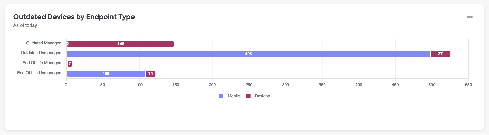Click the End Of Life Managed label

(x=42, y=63)
